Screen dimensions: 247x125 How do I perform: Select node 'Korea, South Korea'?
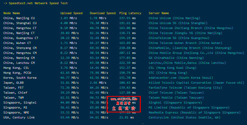pos(20,78)
